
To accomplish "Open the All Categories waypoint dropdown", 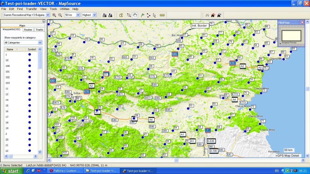I will click(x=40, y=43).
